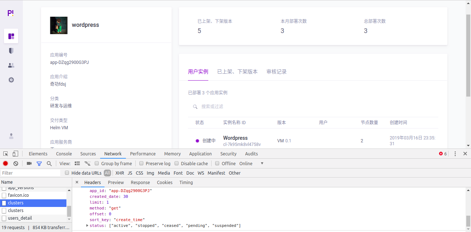Open settings via the gear icon

click(x=11, y=80)
